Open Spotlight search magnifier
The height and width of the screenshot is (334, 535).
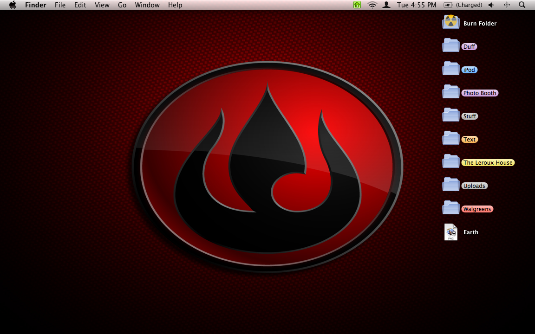tap(522, 5)
